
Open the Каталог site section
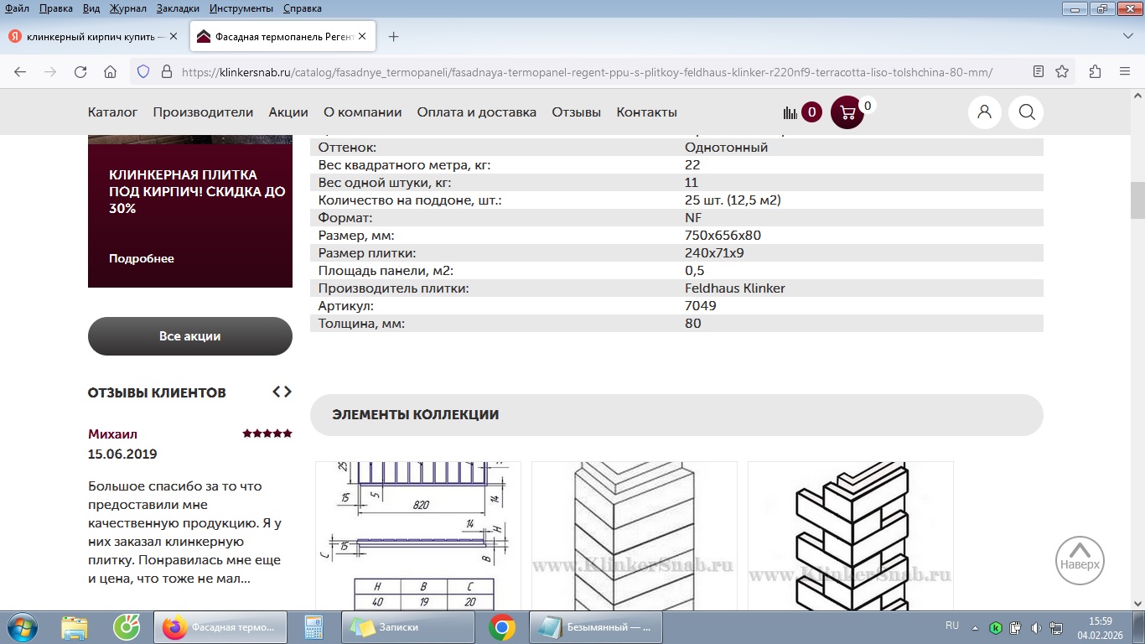pyautogui.click(x=112, y=112)
